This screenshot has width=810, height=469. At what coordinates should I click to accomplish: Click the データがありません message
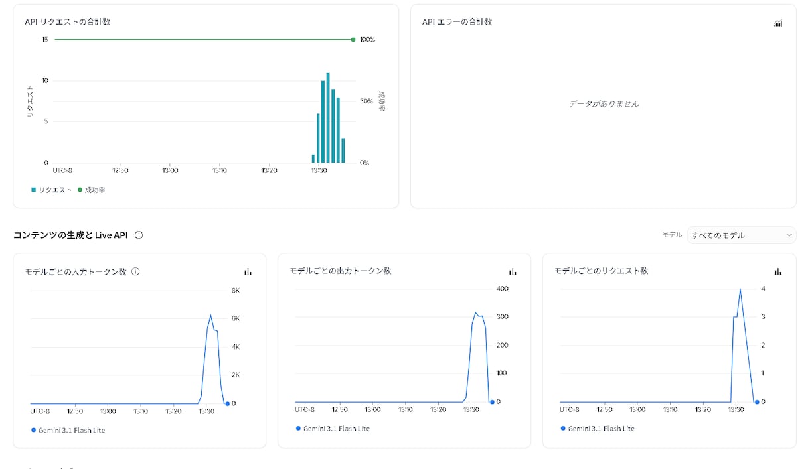[604, 104]
